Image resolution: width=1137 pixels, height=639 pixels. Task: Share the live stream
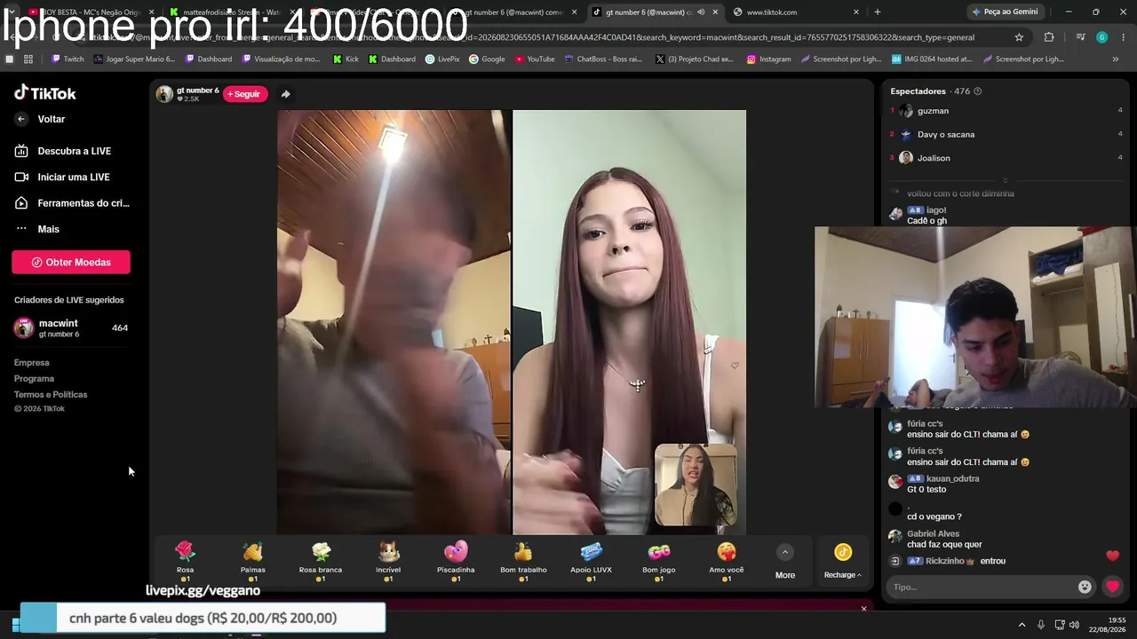(x=285, y=94)
